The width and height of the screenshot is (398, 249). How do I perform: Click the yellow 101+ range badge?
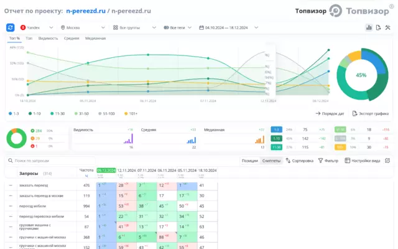coord(340,147)
